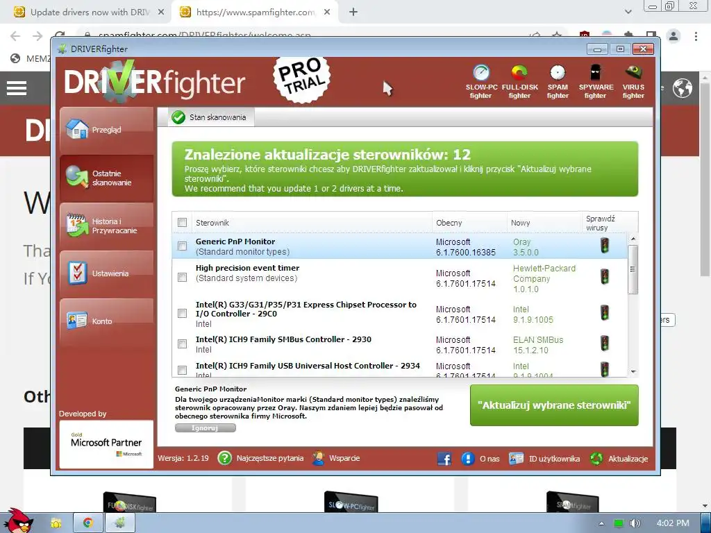Click the O nas info icon
Image resolution: width=711 pixels, height=533 pixels.
(x=467, y=459)
